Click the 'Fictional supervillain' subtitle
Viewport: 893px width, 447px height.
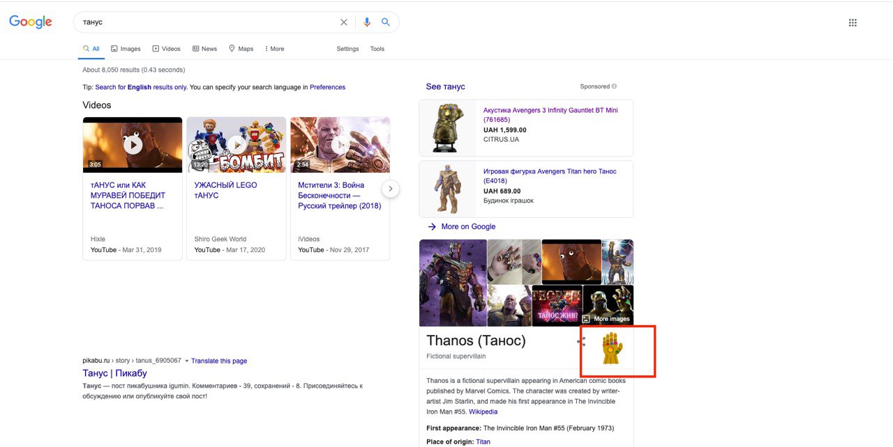pyautogui.click(x=456, y=356)
